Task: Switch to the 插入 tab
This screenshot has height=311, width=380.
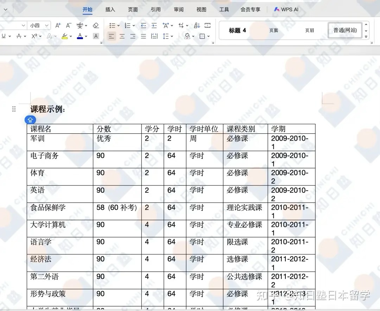Action: pyautogui.click(x=110, y=9)
